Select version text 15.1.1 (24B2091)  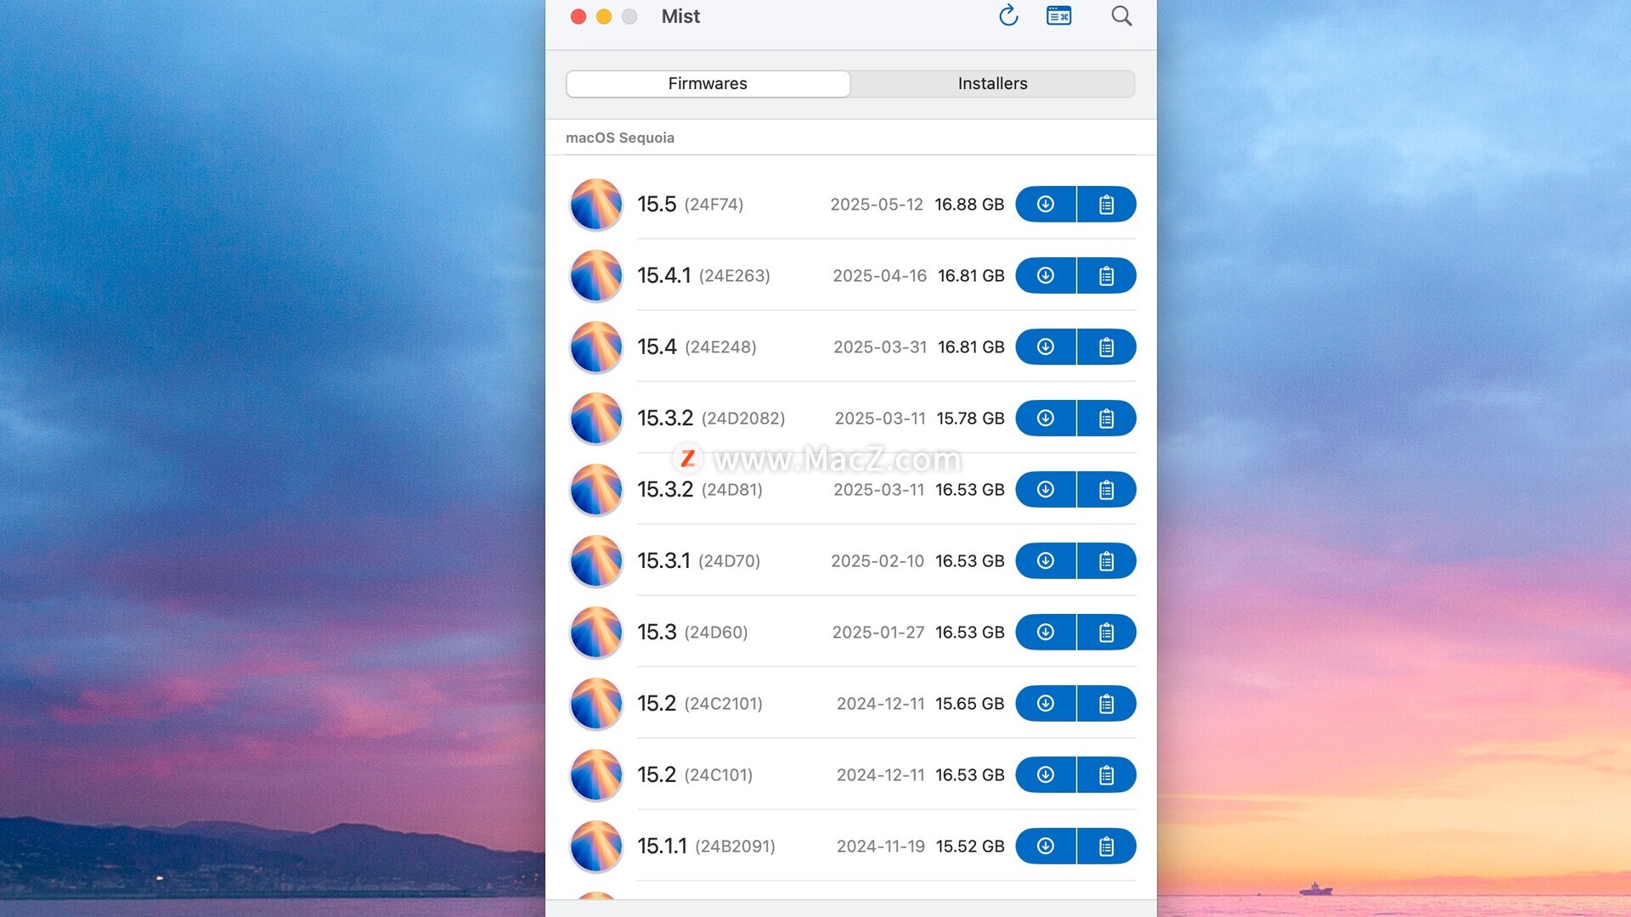706,846
